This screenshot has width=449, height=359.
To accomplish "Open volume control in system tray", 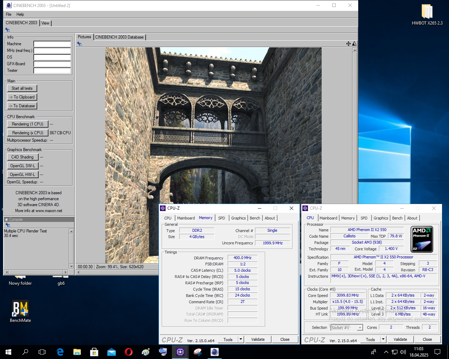I will click(403, 352).
